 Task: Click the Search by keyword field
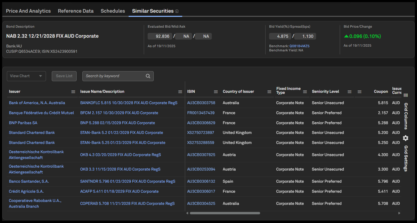pyautogui.click(x=114, y=76)
